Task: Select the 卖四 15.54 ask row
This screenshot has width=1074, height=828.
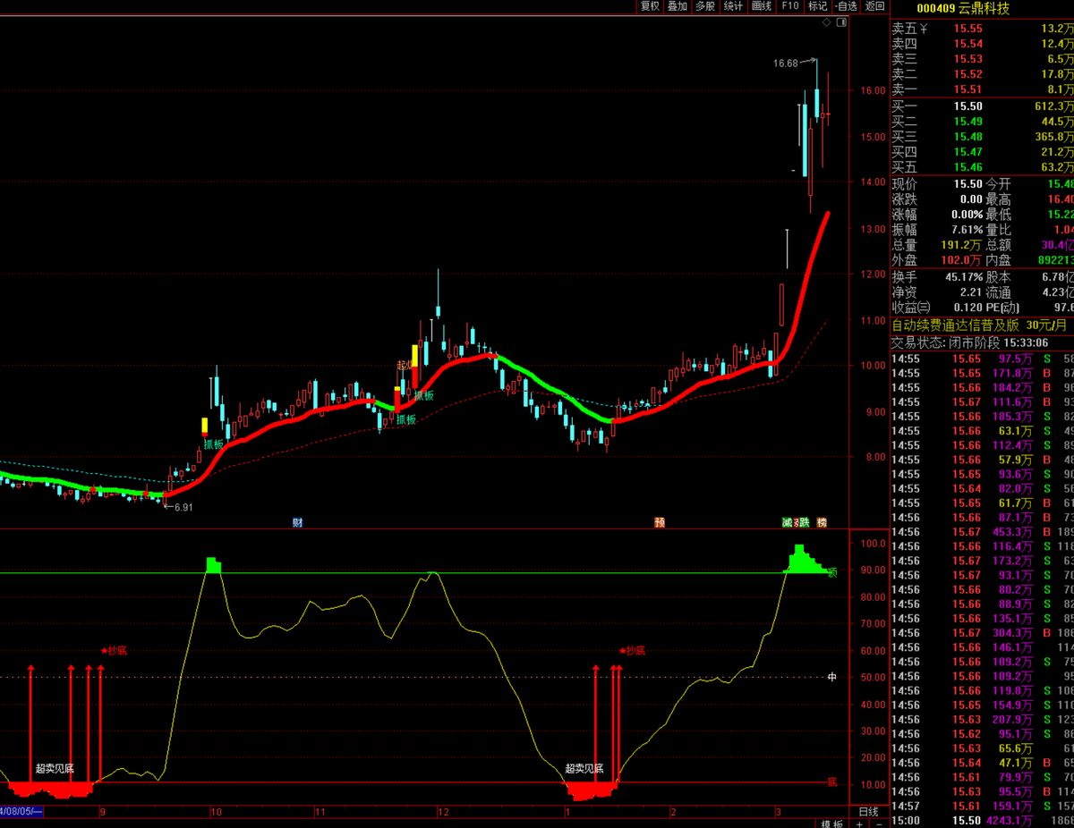Action: [x=982, y=44]
